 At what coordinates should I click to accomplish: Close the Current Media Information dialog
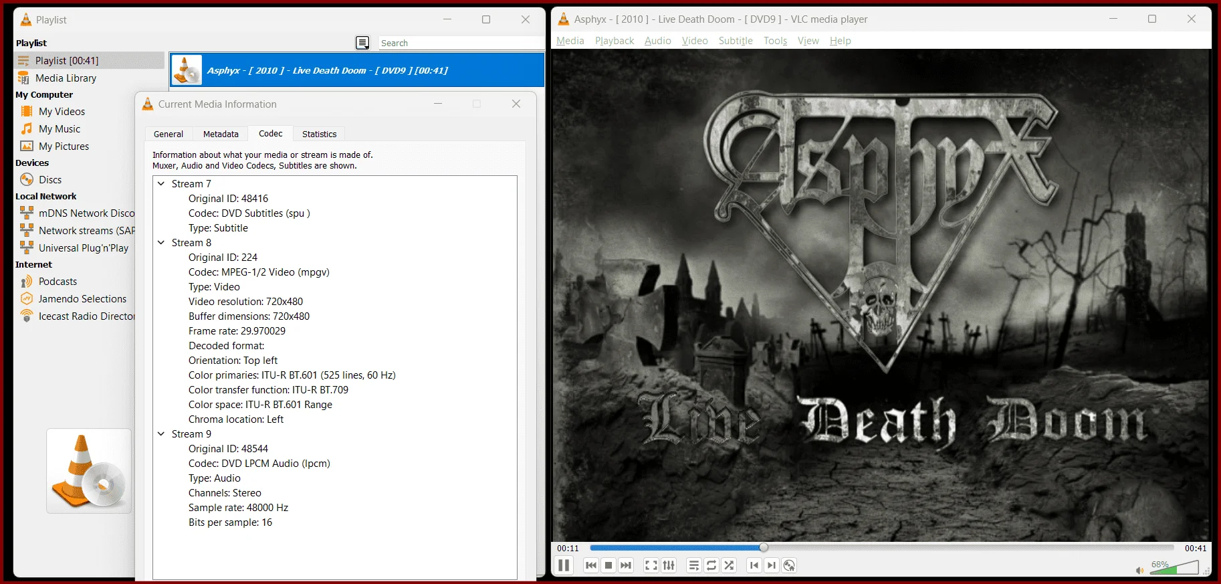(516, 104)
